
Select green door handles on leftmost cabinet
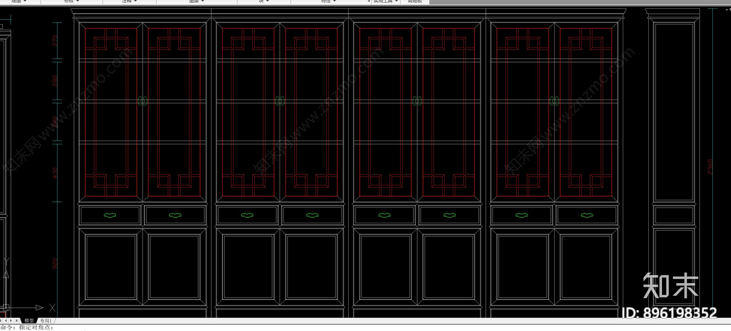(143, 101)
